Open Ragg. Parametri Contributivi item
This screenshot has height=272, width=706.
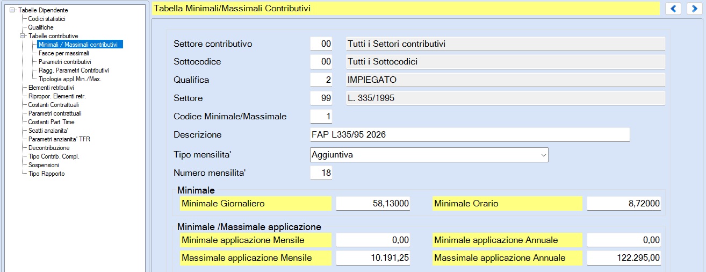[74, 70]
